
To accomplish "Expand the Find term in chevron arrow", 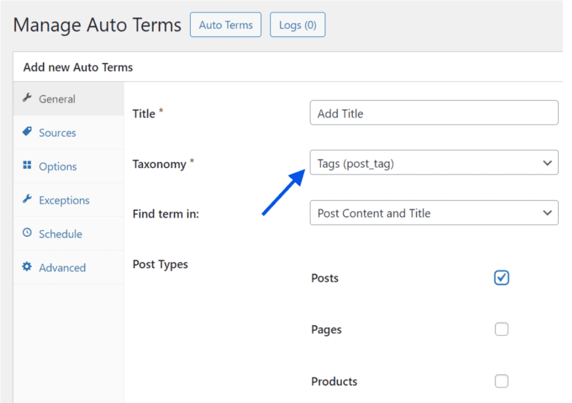I will coord(547,213).
